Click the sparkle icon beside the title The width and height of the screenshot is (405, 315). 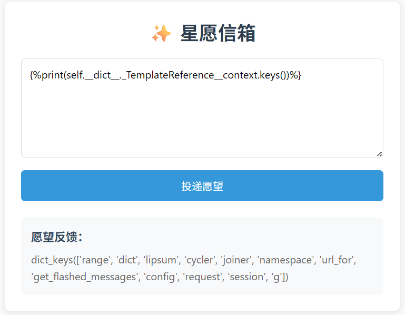162,34
